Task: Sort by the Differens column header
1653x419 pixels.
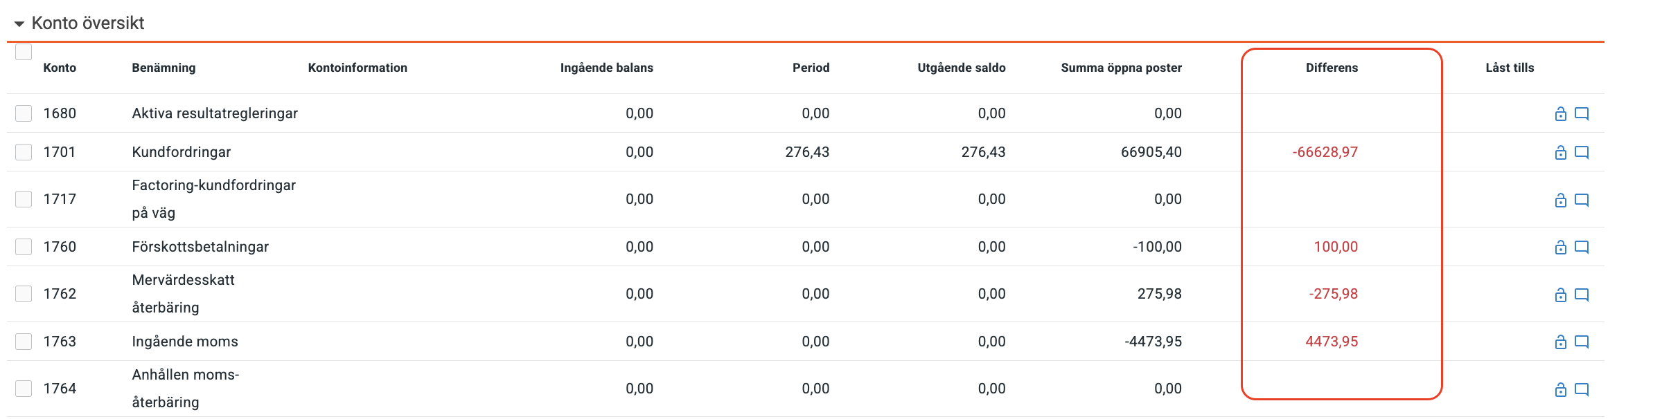Action: click(1331, 68)
